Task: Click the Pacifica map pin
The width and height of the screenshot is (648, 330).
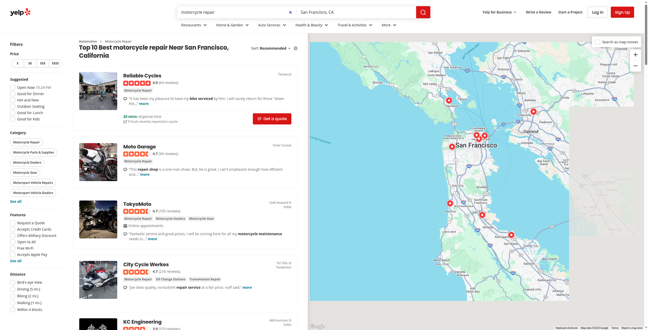Action: tap(450, 203)
